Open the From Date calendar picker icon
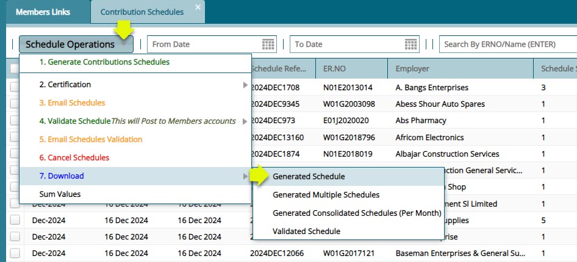577x262 pixels. click(268, 44)
